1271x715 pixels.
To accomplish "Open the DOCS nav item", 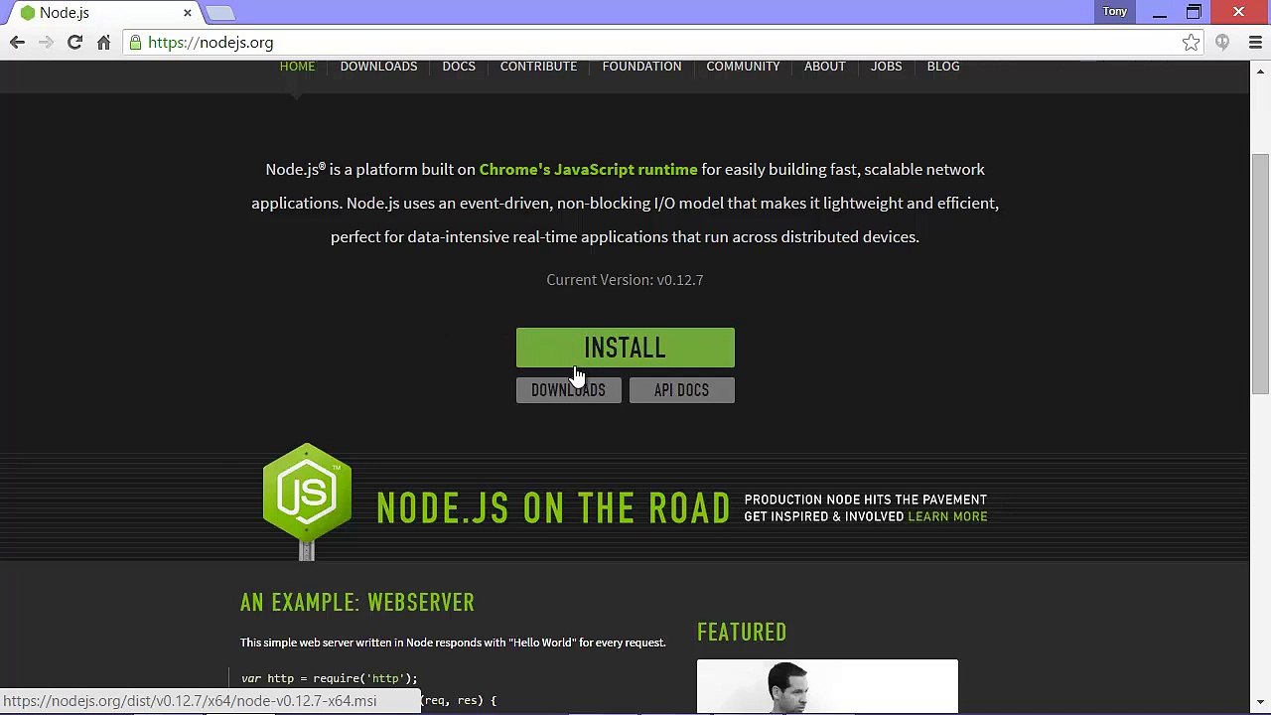I will pos(459,67).
